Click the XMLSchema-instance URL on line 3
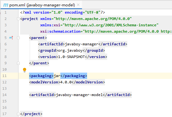The image size is (172, 117). [x=110, y=25]
